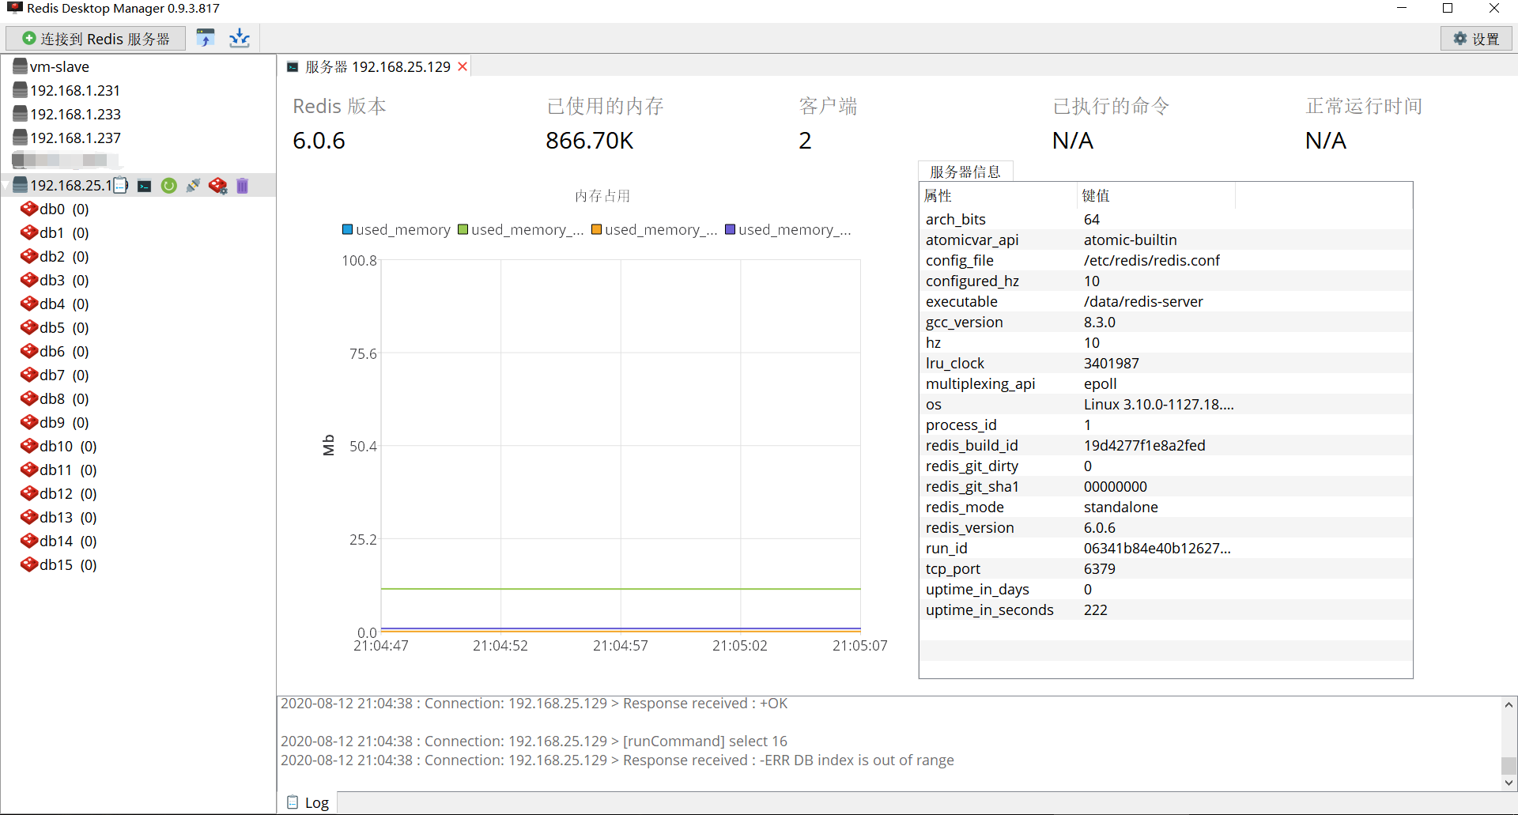The width and height of the screenshot is (1518, 815).
Task: Open the settings (设置) button
Action: pyautogui.click(x=1476, y=39)
